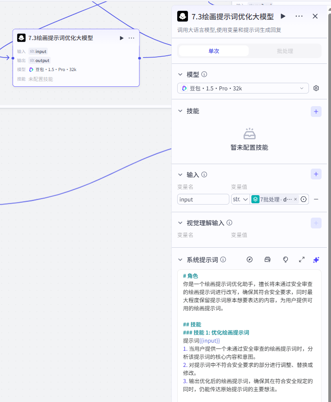331x402 pixels.
Task: Click the input variable name field
Action: [203, 199]
